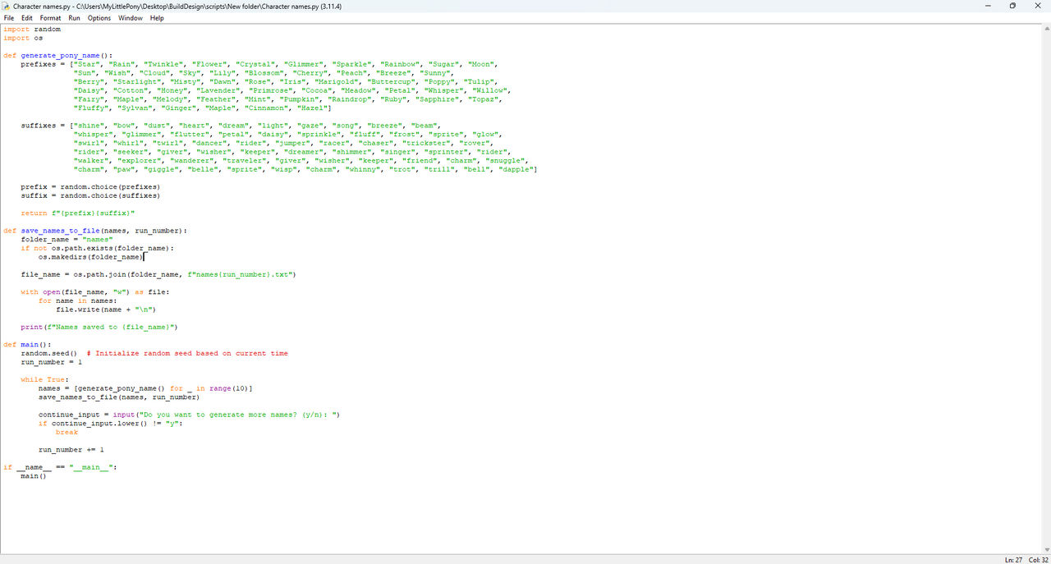Click the 'return f"{prefix}{suffix}"' line
This screenshot has width=1051, height=564.
coord(78,213)
